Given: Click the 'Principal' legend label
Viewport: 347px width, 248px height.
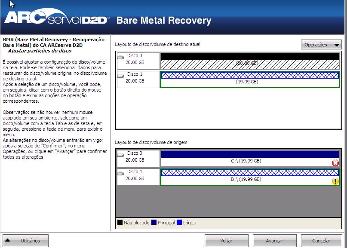Looking at the screenshot, I should (x=166, y=223).
